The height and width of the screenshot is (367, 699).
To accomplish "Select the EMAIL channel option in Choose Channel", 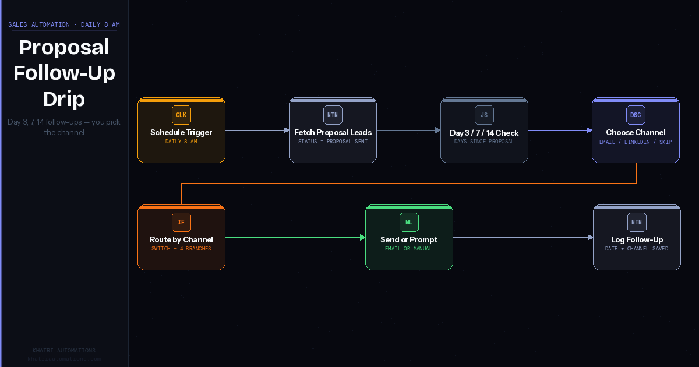I will click(607, 142).
